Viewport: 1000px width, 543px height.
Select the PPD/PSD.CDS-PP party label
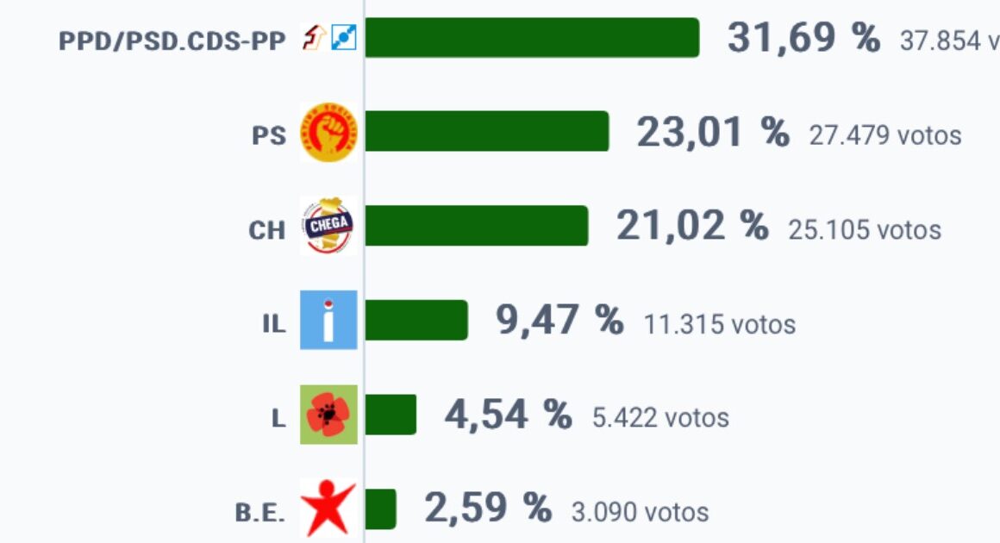tap(172, 41)
